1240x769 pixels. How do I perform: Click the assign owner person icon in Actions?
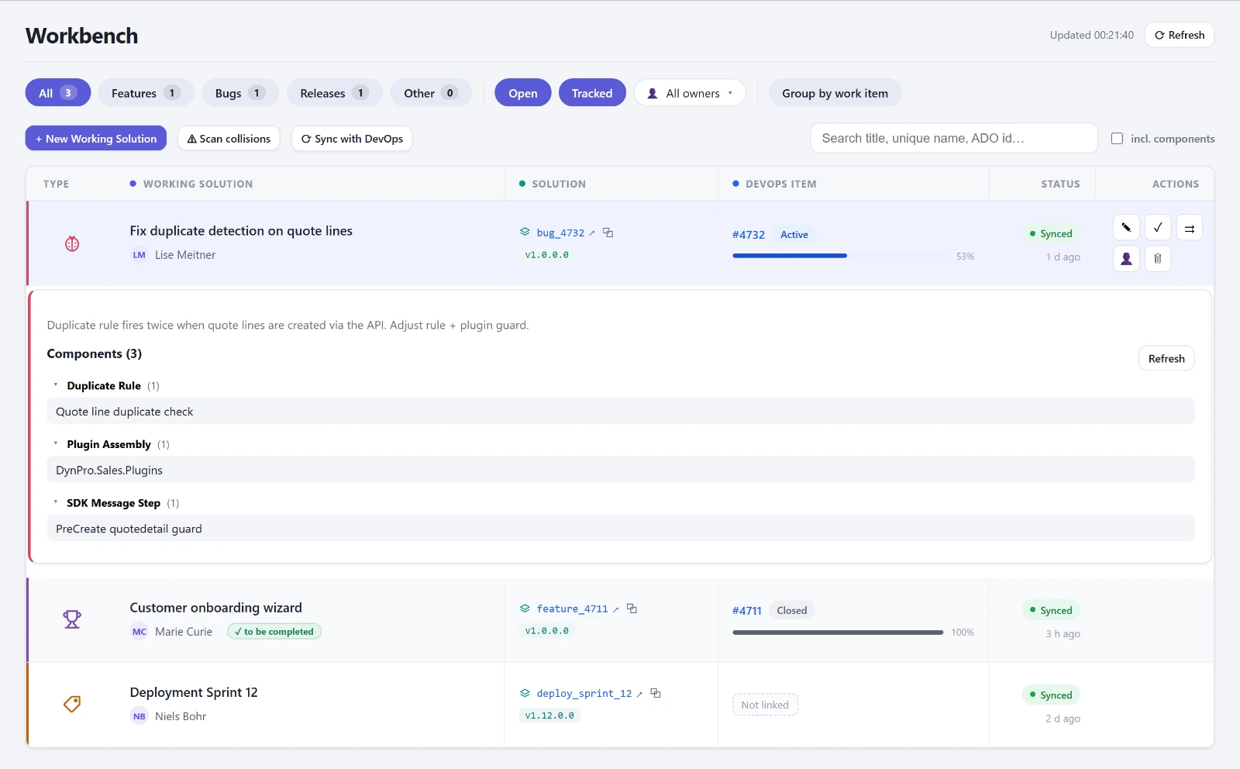pyautogui.click(x=1126, y=259)
